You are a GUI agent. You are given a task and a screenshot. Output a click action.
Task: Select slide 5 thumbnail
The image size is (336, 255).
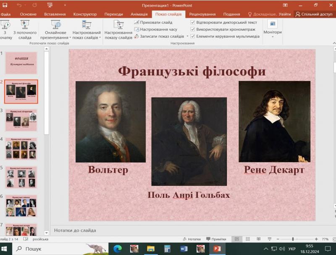point(21,177)
